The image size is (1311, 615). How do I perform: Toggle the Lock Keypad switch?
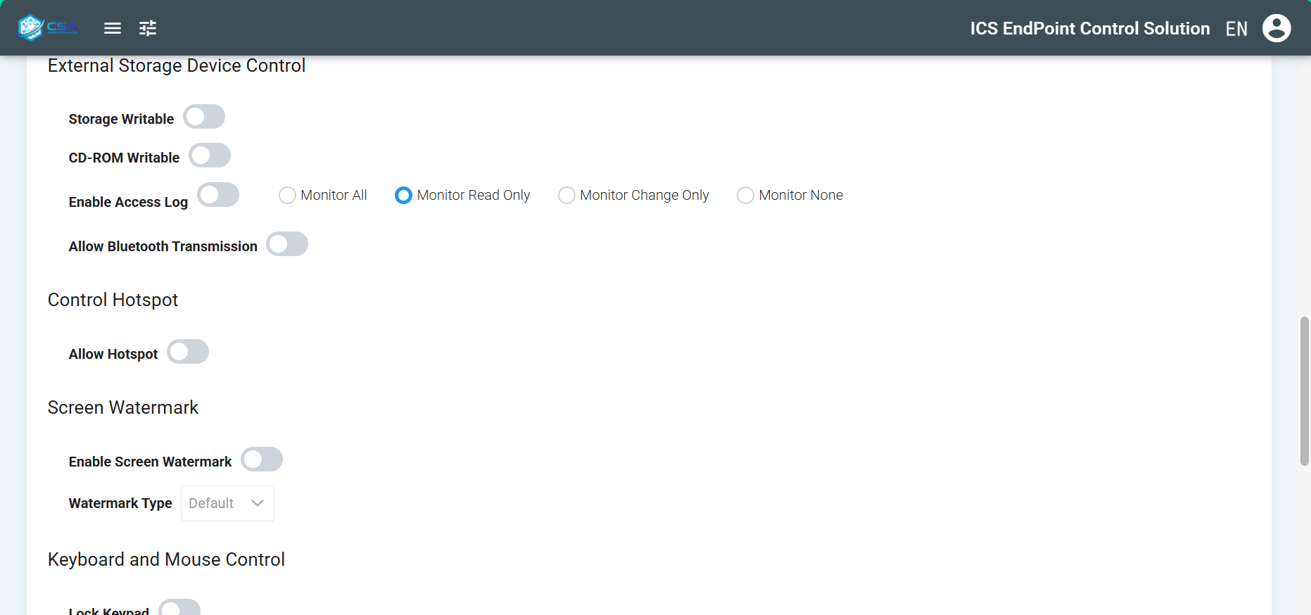tap(179, 608)
